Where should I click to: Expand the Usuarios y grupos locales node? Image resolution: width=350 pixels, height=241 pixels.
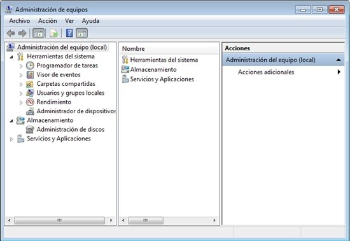pyautogui.click(x=21, y=93)
